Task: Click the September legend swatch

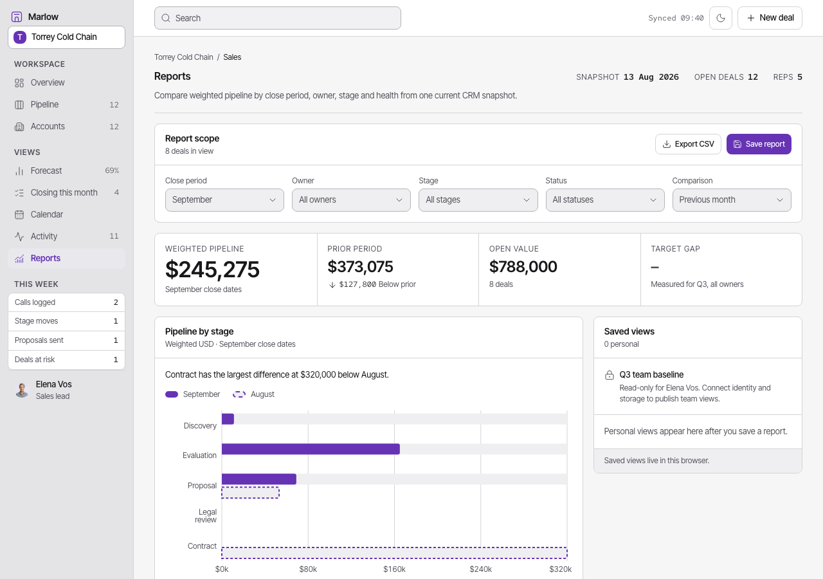Action: [172, 394]
